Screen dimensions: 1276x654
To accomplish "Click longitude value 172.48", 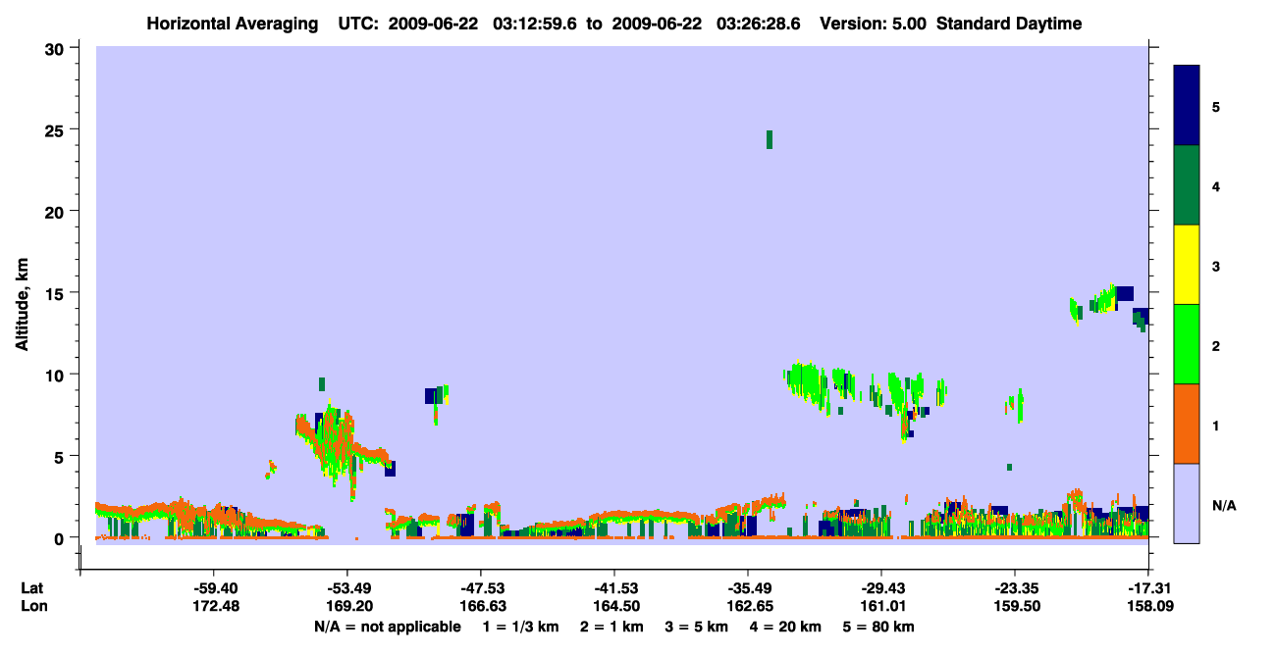I will [x=214, y=606].
